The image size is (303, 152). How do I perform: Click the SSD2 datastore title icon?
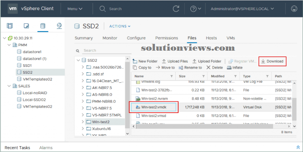(77, 26)
